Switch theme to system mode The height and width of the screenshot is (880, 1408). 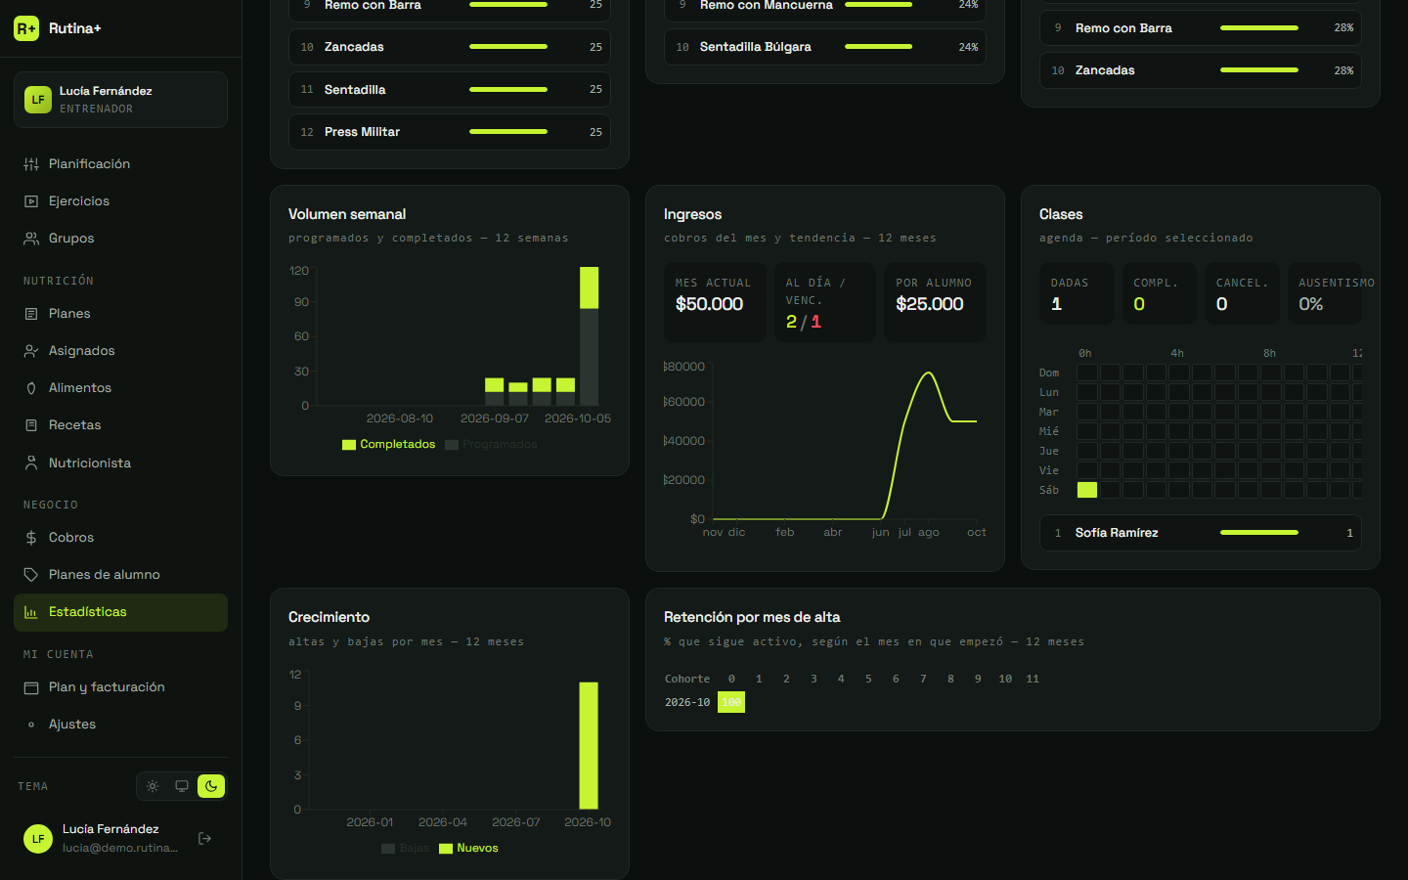pos(182,786)
